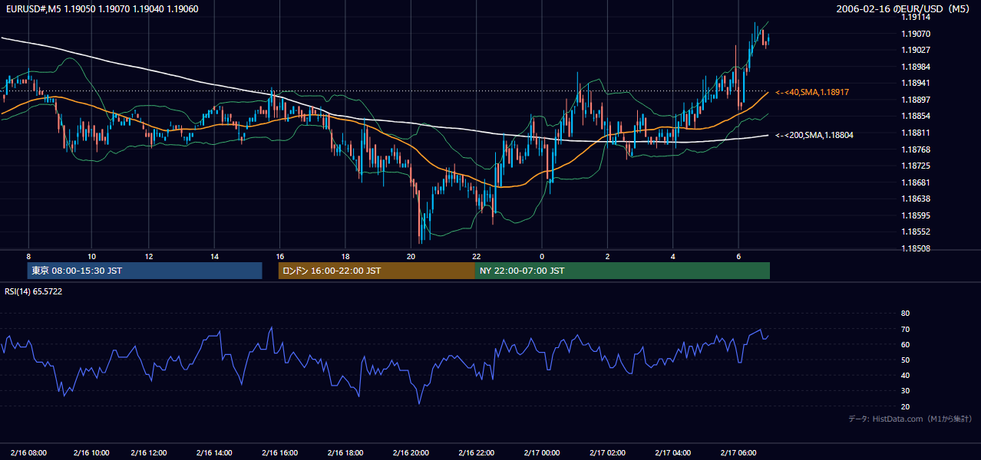Image resolution: width=981 pixels, height=460 pixels.
Task: Select the 東京 08:00-15:30 JST session bar
Action: pos(145,271)
